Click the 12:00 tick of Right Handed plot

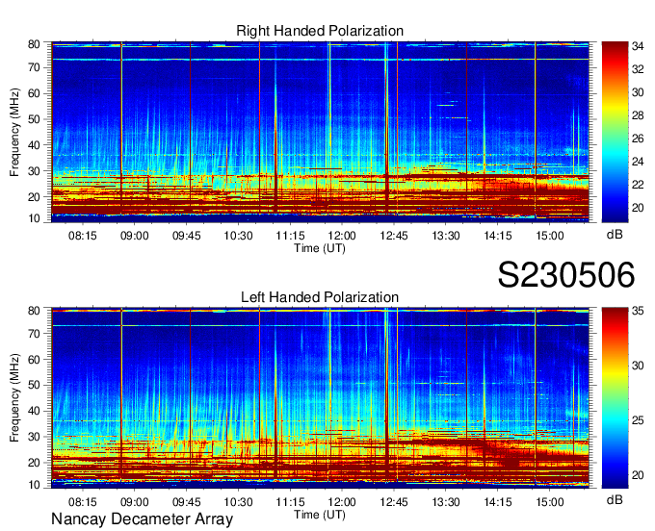[342, 236]
